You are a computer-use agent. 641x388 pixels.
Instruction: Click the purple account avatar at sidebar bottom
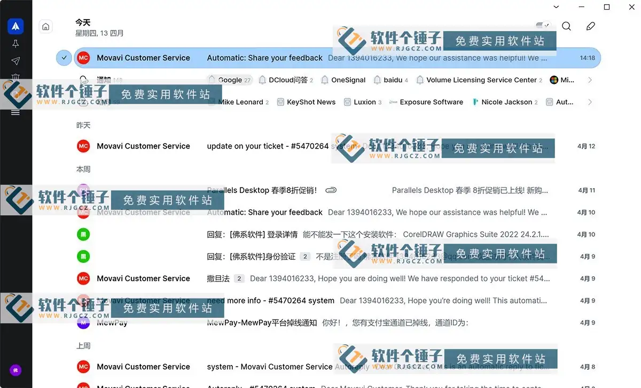point(15,370)
